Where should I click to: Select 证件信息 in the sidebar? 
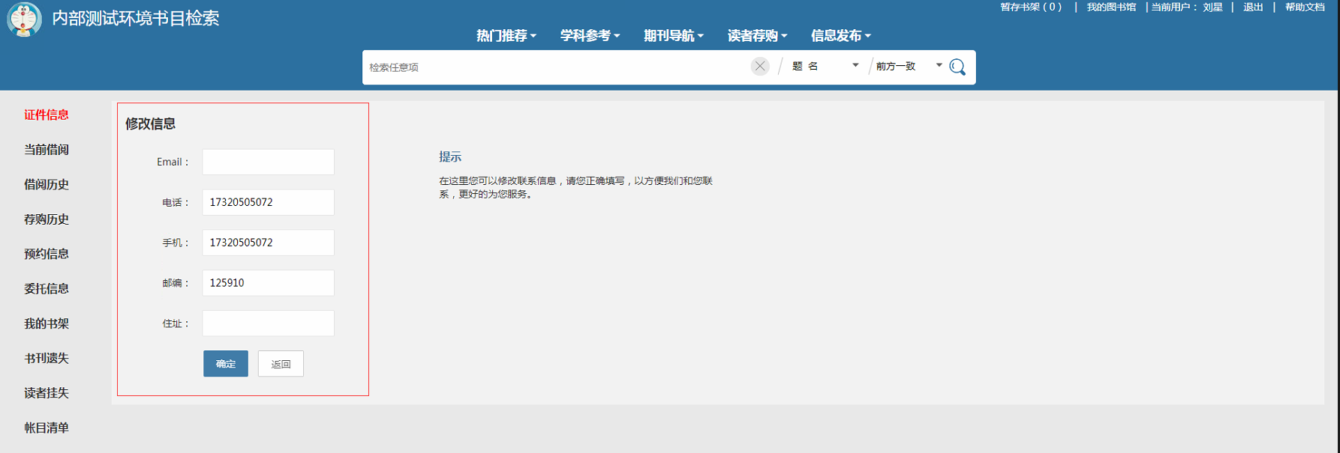[47, 115]
